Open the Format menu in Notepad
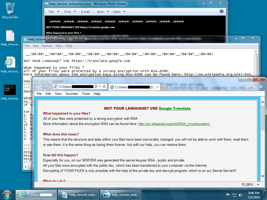 [47, 46]
